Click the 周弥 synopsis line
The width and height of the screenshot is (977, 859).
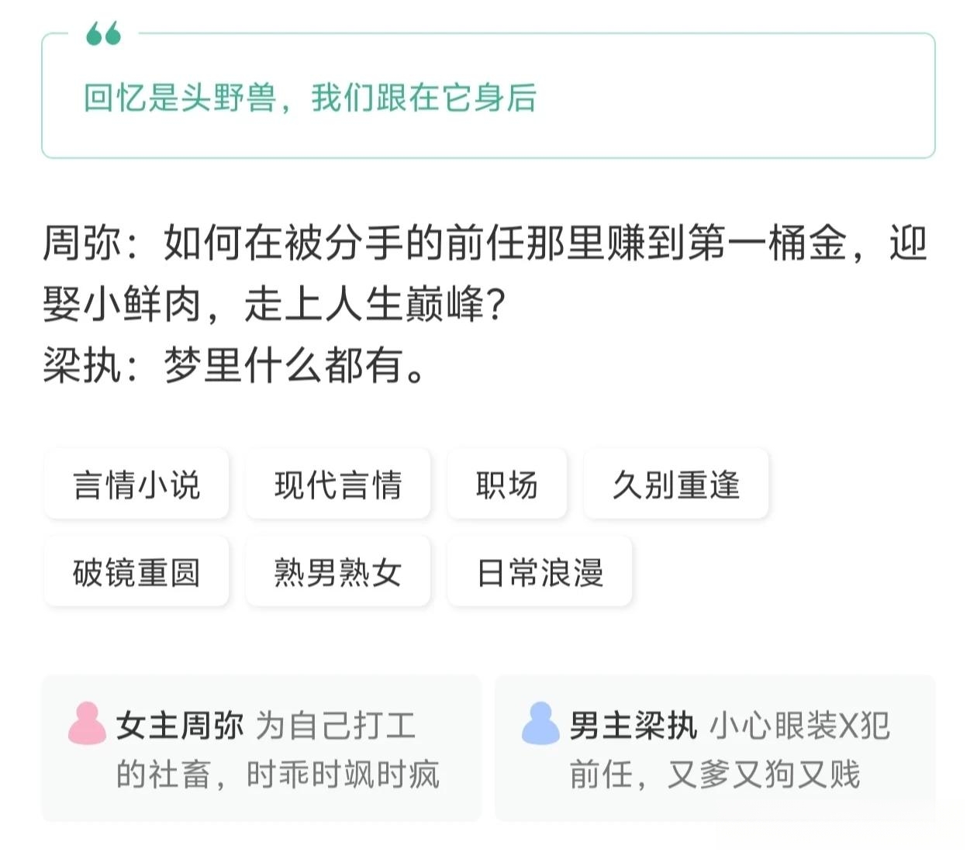[485, 273]
